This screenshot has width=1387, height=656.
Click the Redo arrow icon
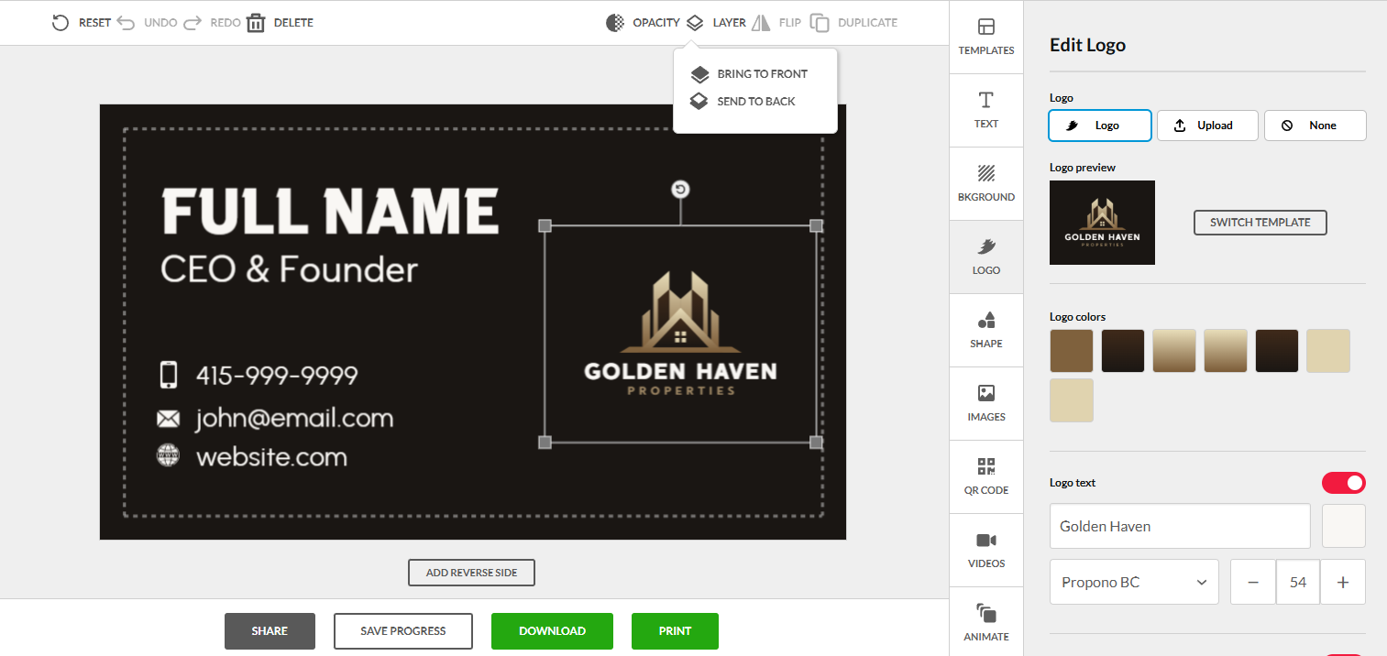[193, 23]
